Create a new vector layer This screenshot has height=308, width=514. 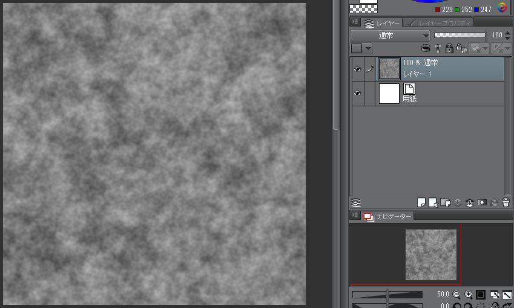[433, 203]
